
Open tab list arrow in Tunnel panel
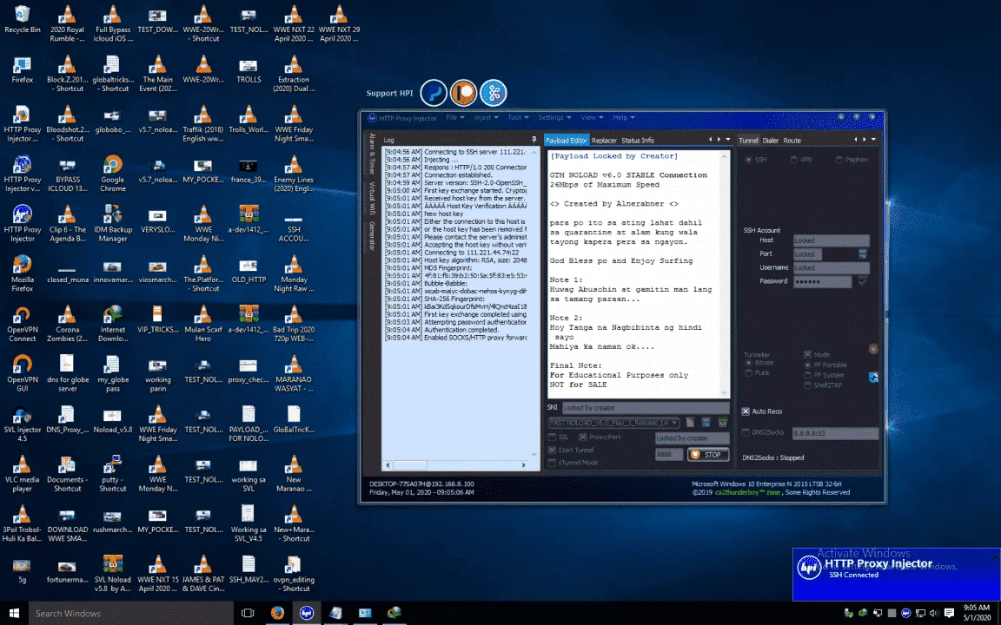pos(873,140)
